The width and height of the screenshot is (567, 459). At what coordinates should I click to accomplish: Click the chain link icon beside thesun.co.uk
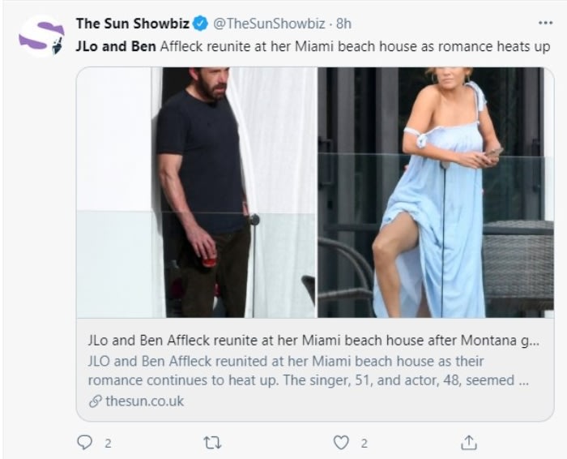[x=95, y=401]
